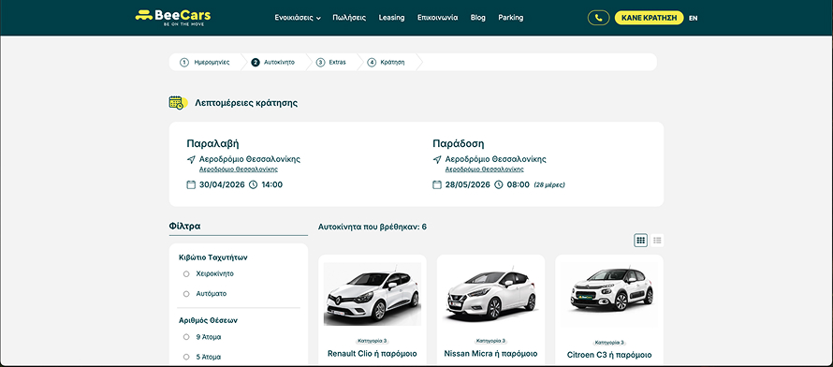The image size is (833, 367).
Task: Open Leasing menu item
Action: point(391,18)
